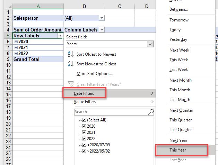Viewport: 218px width, 165px height.
Task: Click the Clear Filter funnel icon
Action: pyautogui.click(x=70, y=84)
